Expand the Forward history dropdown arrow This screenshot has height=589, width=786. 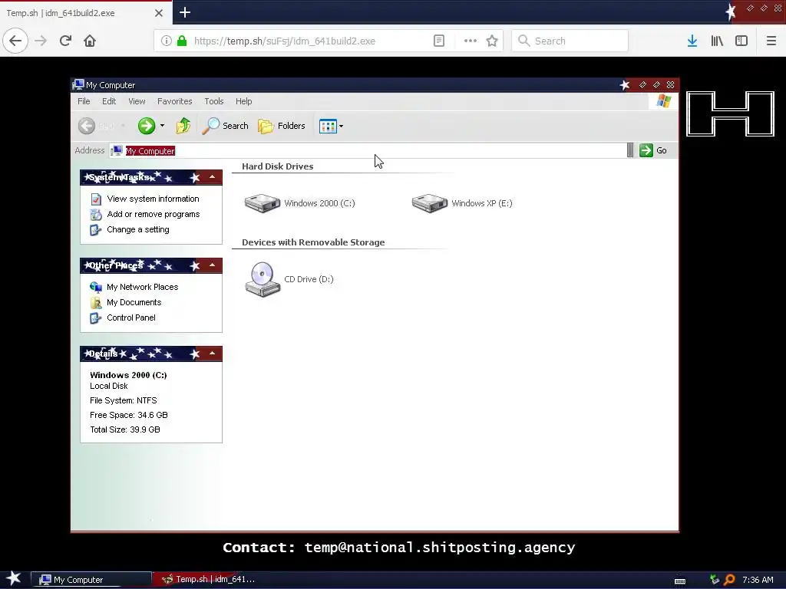click(x=162, y=126)
